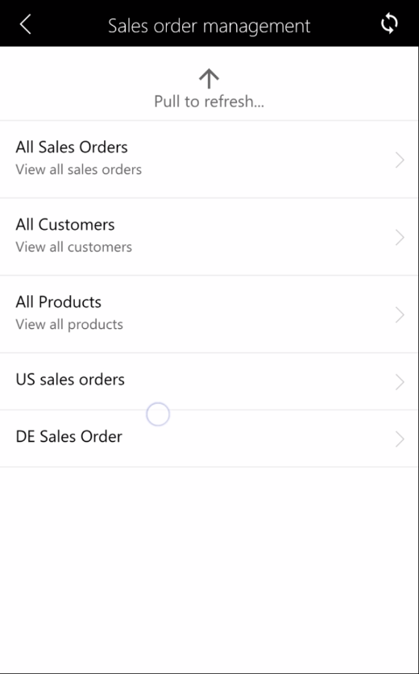Screen dimensions: 419x674
Task: Click the View all sales orders subtitle
Action: click(x=79, y=169)
